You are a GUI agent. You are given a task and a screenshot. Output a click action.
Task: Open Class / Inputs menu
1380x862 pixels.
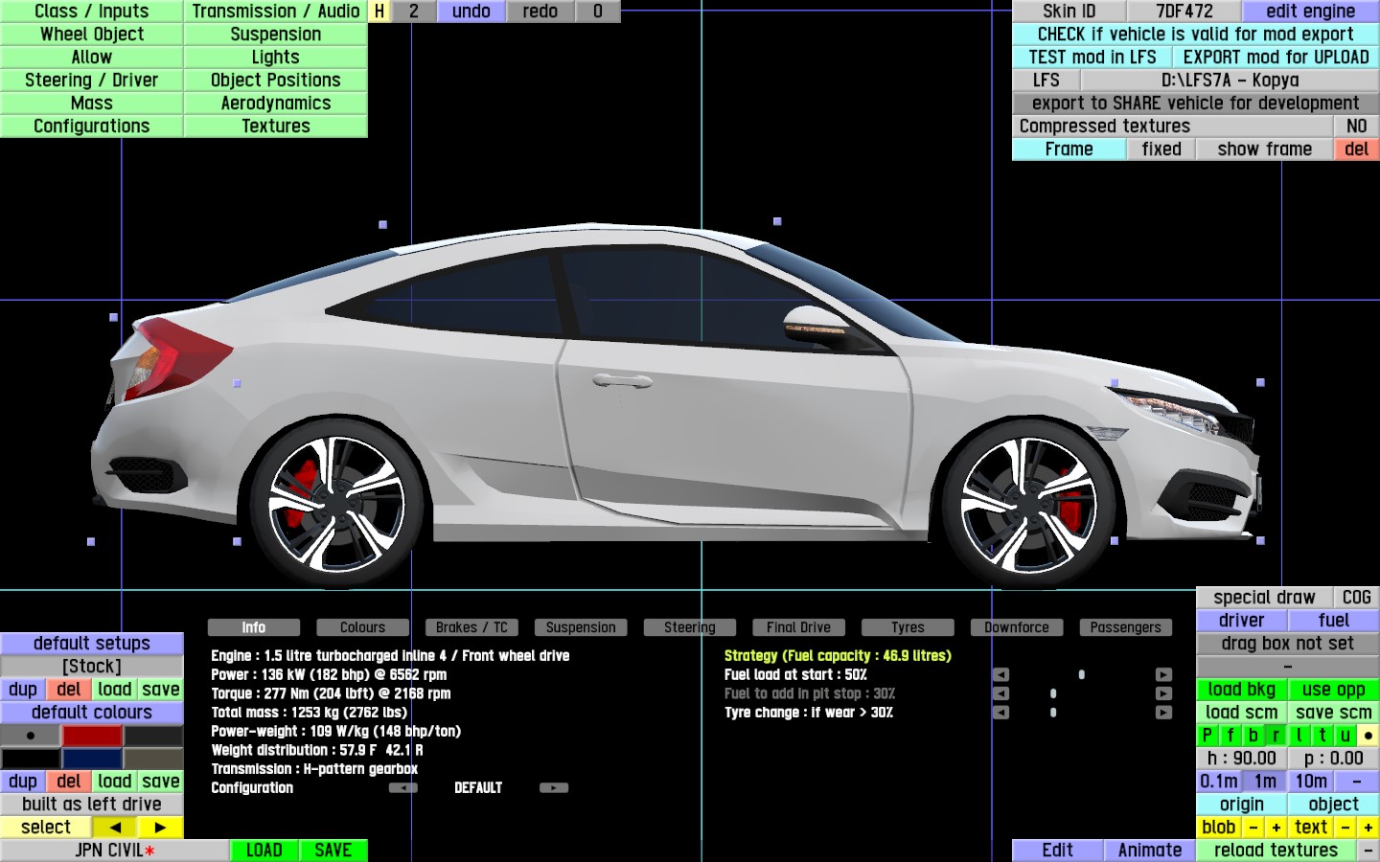click(92, 11)
